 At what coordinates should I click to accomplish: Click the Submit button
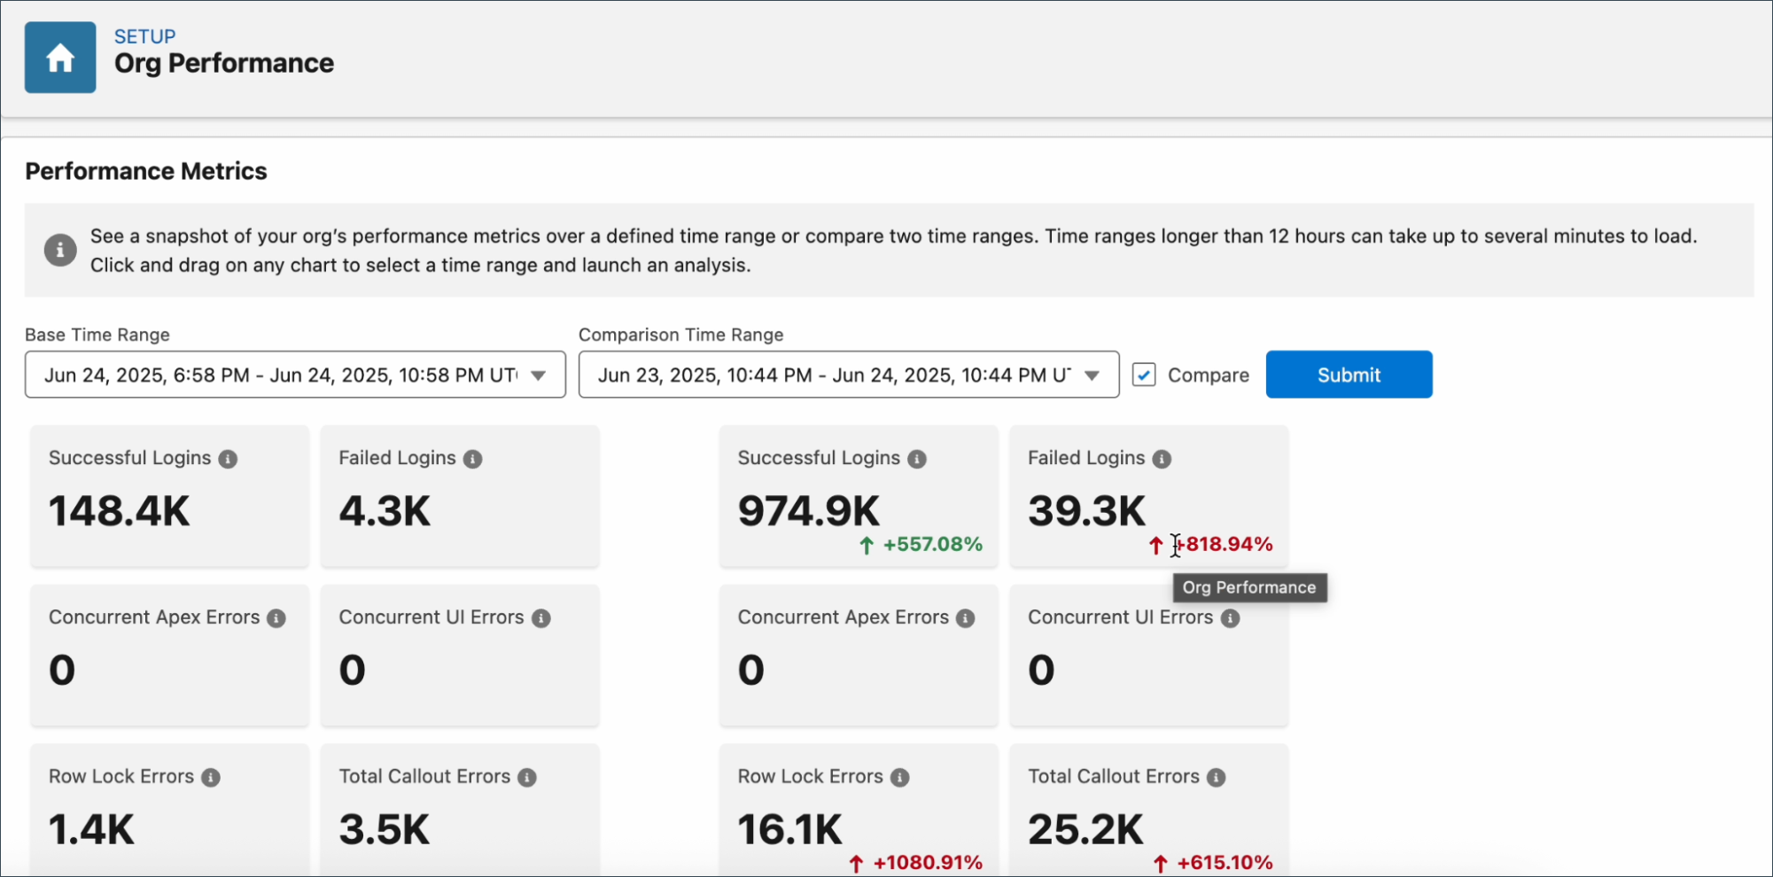pos(1348,374)
